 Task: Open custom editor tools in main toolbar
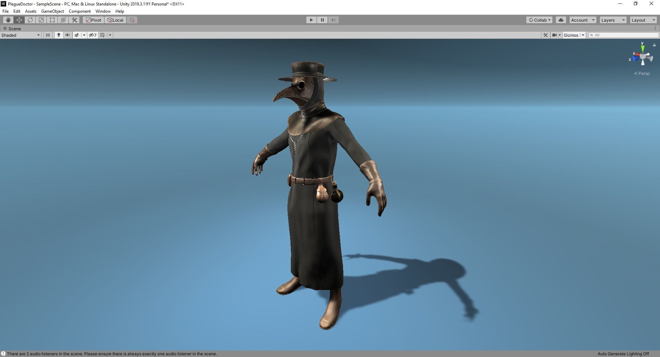coord(74,20)
